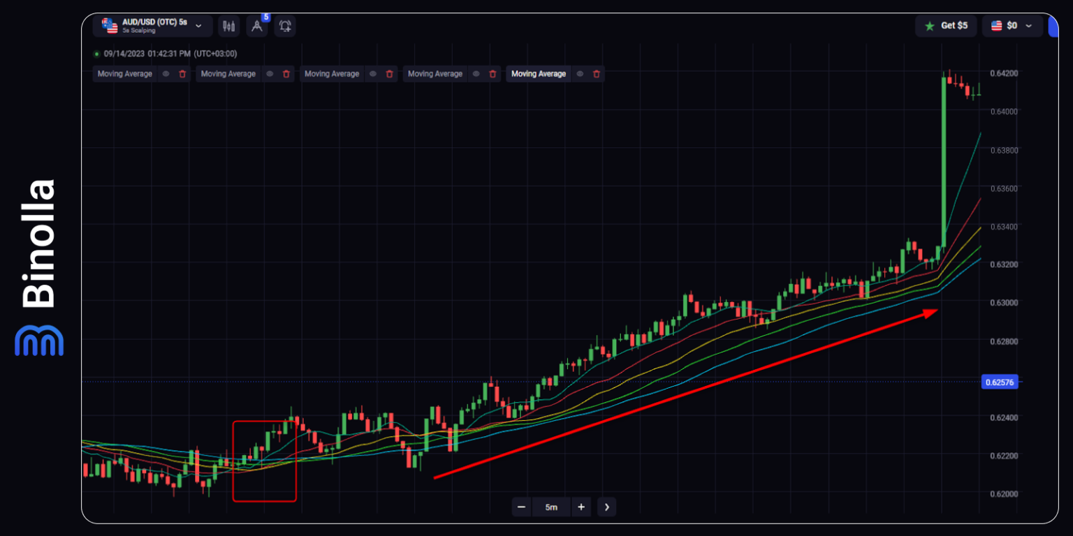
Task: Expand the $0 account balance dropdown
Action: [1028, 25]
